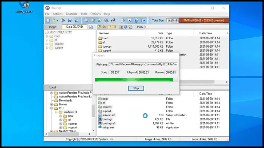Image resolution: width=264 pixels, height=148 pixels.
Task: Select the sources folder row in image list
Action: click(163, 46)
